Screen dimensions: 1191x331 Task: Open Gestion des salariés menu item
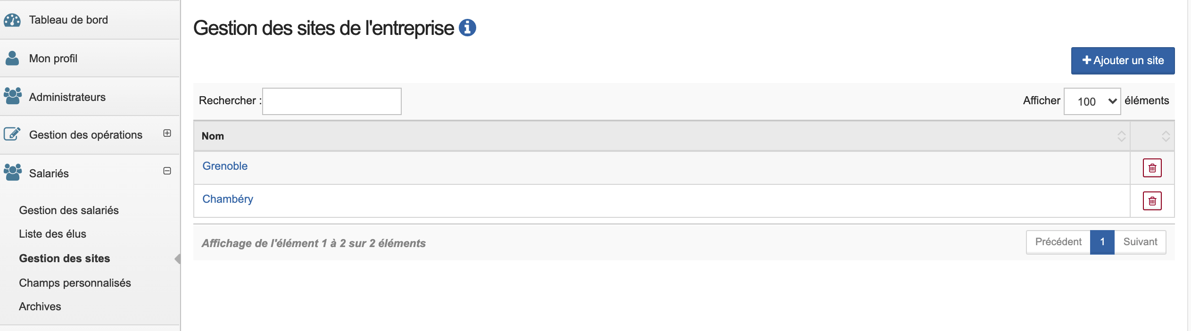tap(69, 210)
